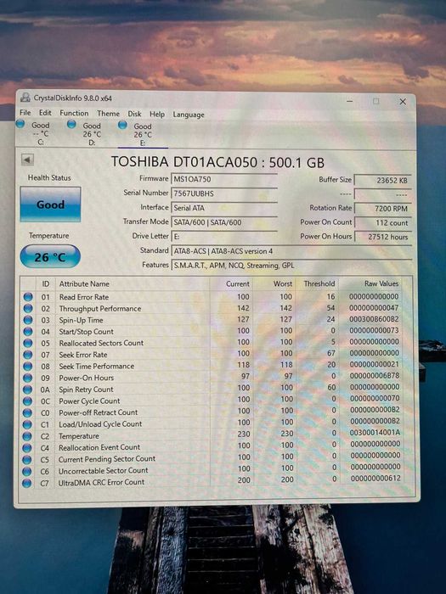Click status circle for Power-On Hours row

pyautogui.click(x=28, y=378)
